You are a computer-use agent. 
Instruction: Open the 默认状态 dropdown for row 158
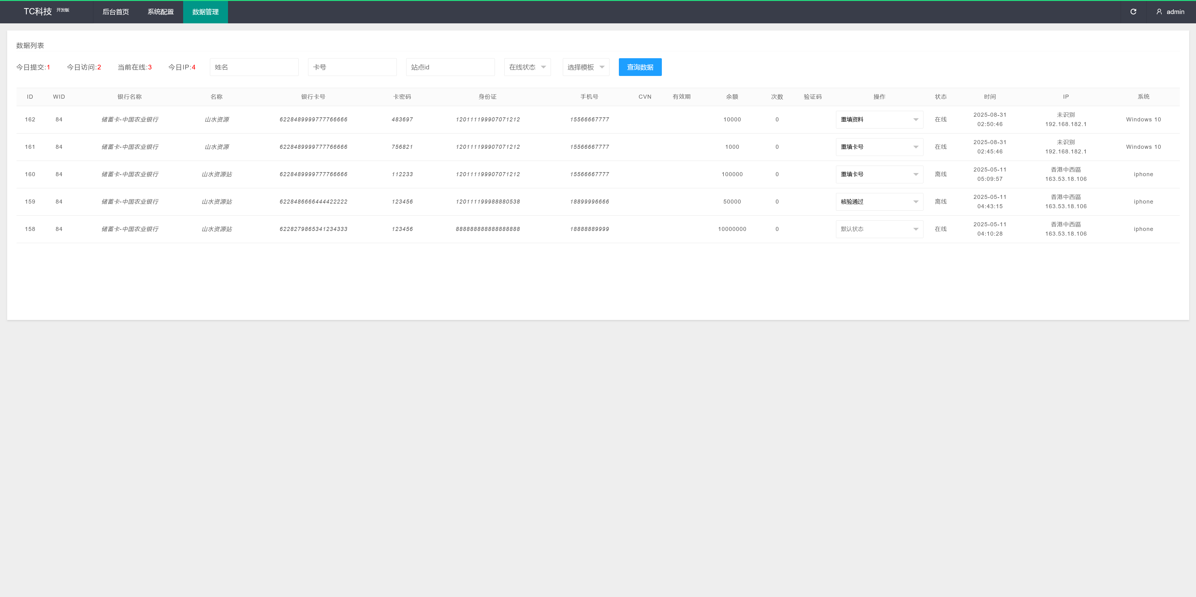[x=879, y=229]
